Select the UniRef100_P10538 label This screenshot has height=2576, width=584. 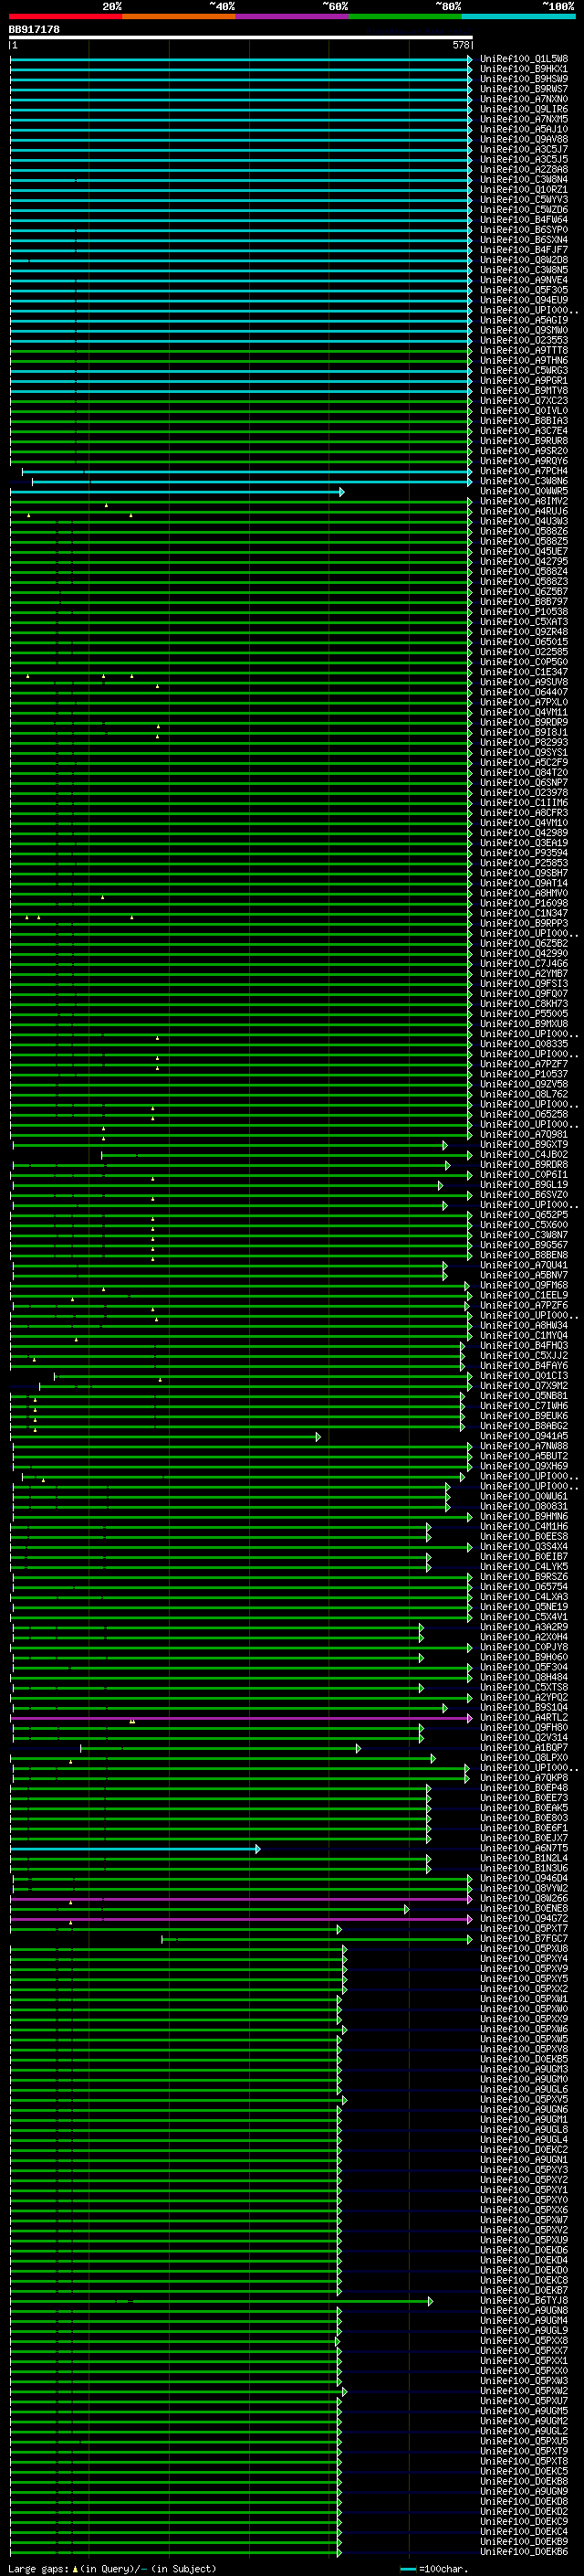tap(524, 612)
